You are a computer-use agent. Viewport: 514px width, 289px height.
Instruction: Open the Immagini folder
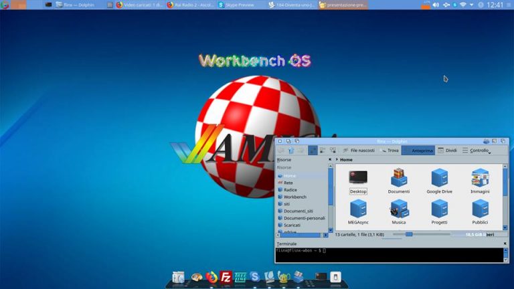pyautogui.click(x=480, y=179)
